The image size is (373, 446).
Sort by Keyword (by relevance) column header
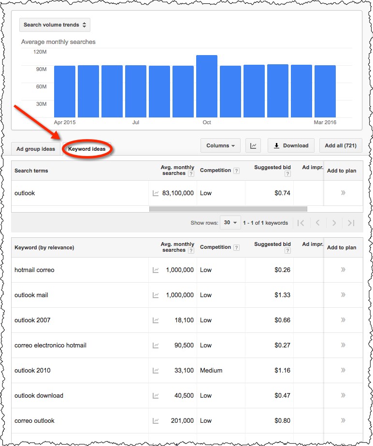tap(44, 247)
